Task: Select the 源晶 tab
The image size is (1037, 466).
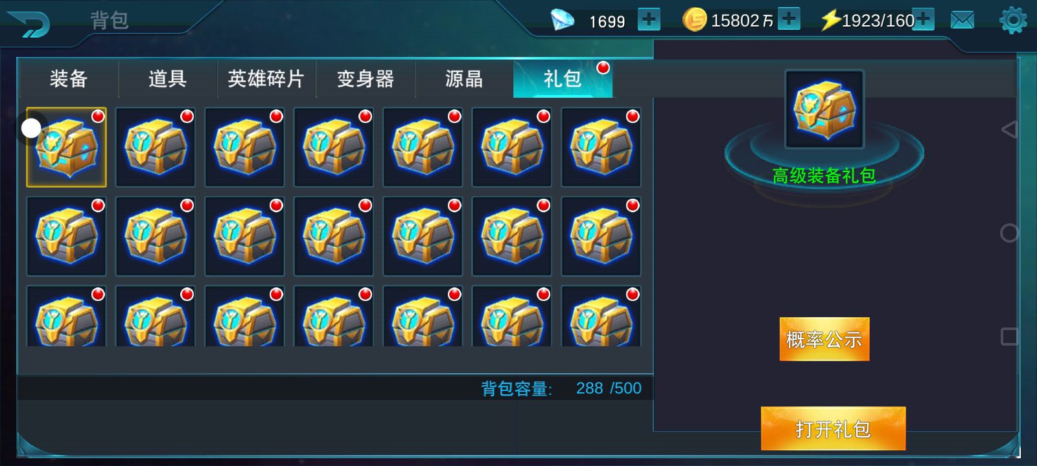Action: point(464,79)
